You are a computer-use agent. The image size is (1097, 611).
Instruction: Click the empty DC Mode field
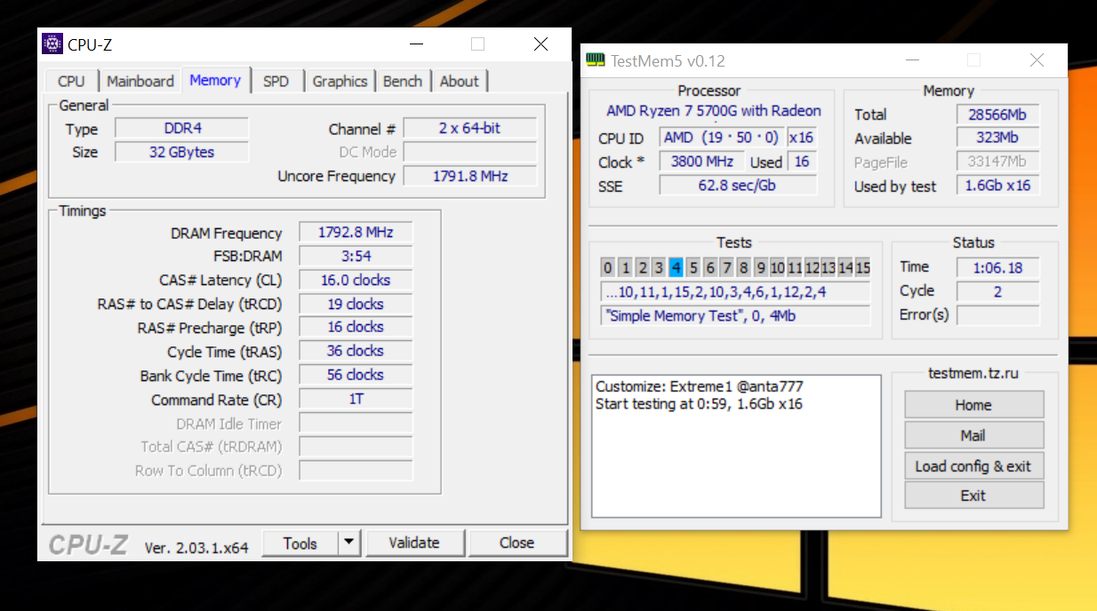point(470,152)
